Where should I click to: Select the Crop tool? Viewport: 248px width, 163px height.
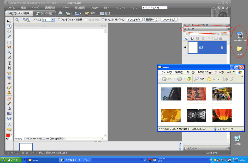click(x=9, y=68)
